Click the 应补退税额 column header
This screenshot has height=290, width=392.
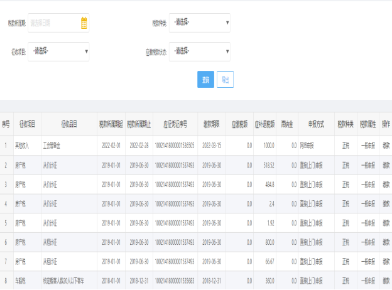pyautogui.click(x=264, y=124)
